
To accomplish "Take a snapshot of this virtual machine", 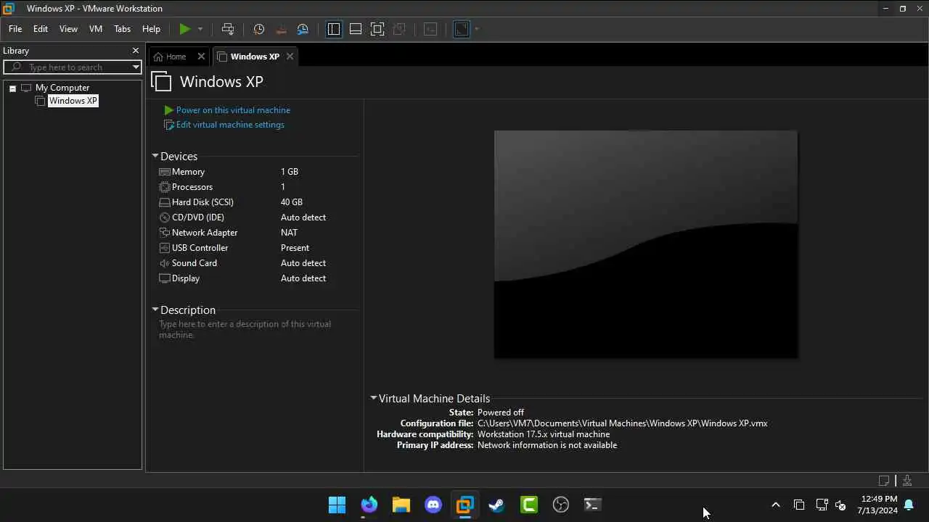I will point(258,29).
